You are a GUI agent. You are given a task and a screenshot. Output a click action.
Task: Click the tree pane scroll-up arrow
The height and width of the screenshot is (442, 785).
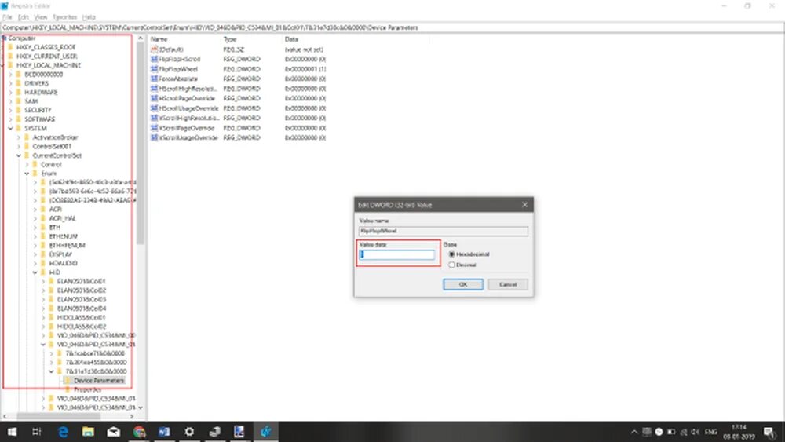[x=141, y=38]
